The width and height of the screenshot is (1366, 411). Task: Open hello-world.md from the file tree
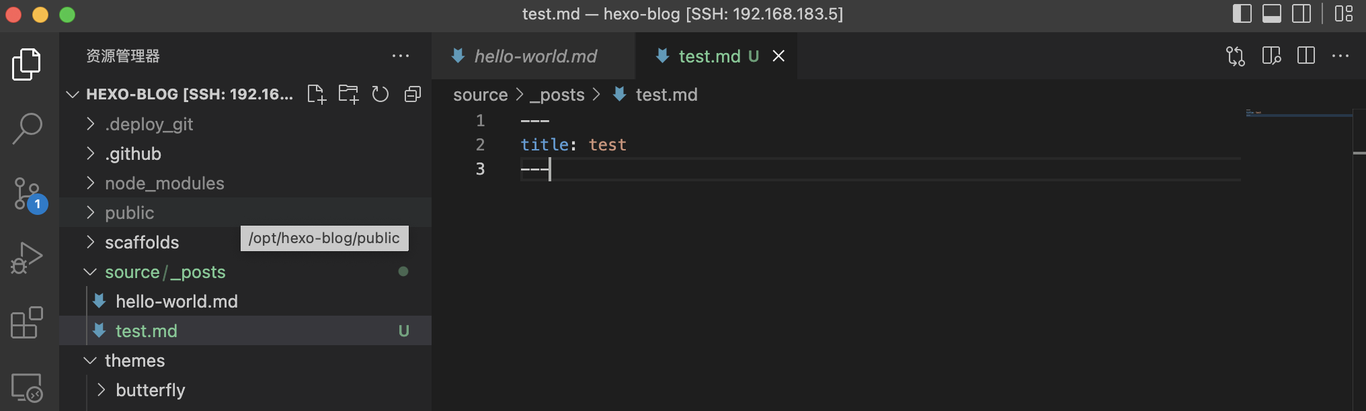click(x=176, y=302)
